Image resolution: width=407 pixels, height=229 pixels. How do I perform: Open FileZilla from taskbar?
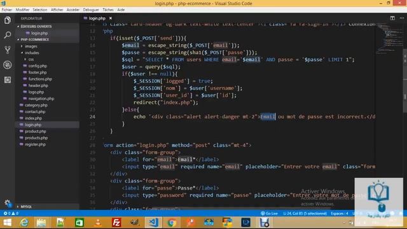click(116, 223)
